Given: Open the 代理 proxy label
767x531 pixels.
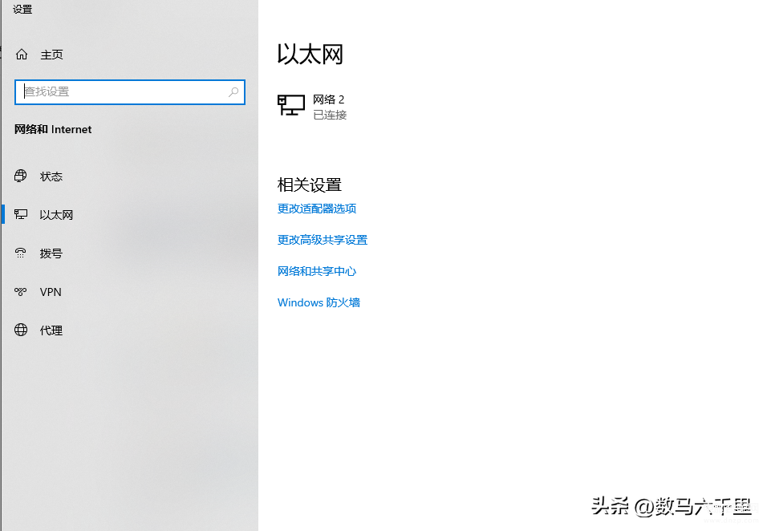Looking at the screenshot, I should (51, 330).
